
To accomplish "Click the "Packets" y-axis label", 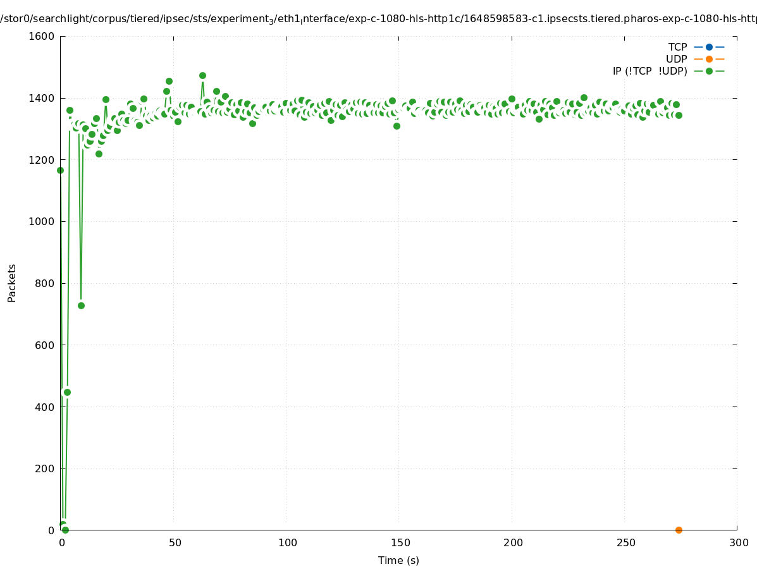I will point(11,283).
